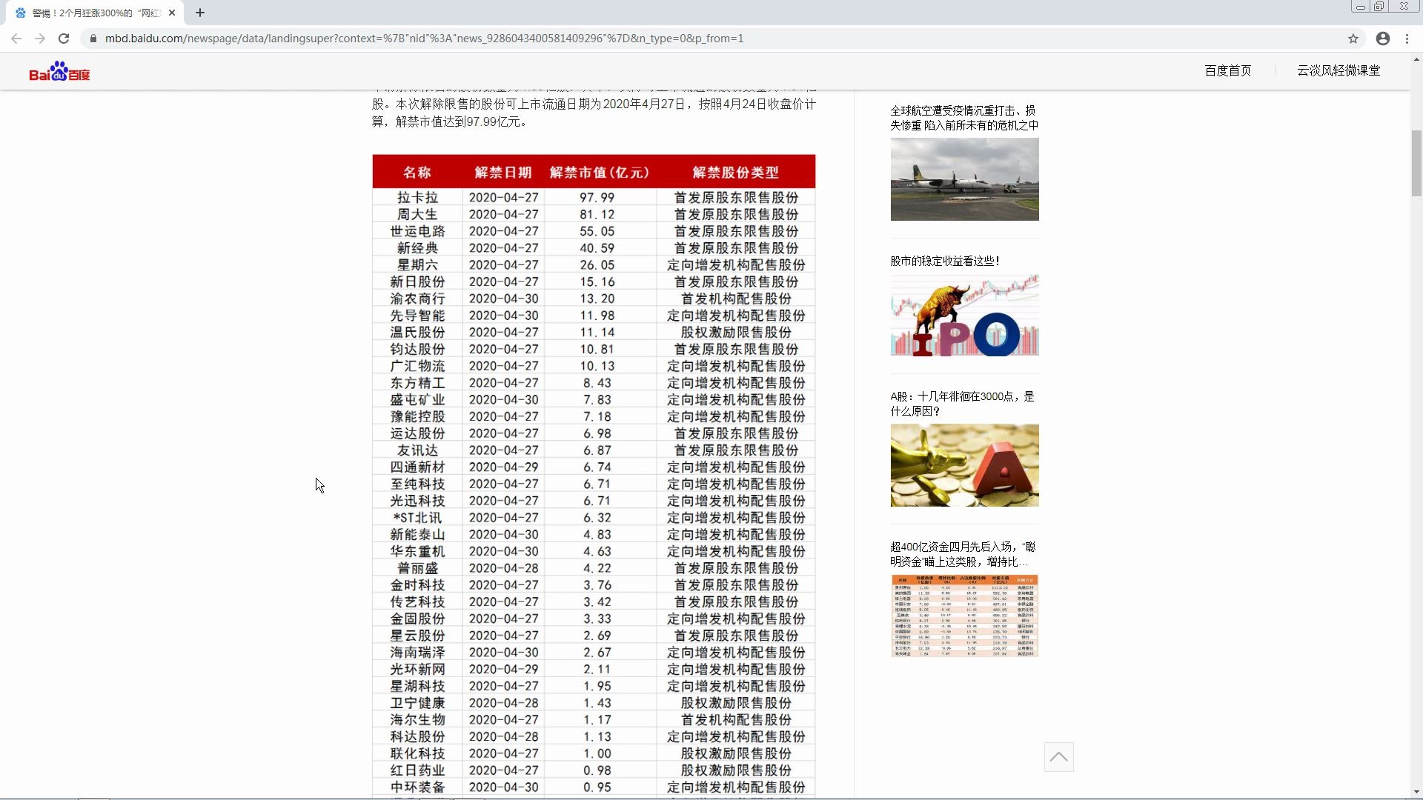Click the 拉卡拉 name cell
1423x800 pixels.
[417, 197]
